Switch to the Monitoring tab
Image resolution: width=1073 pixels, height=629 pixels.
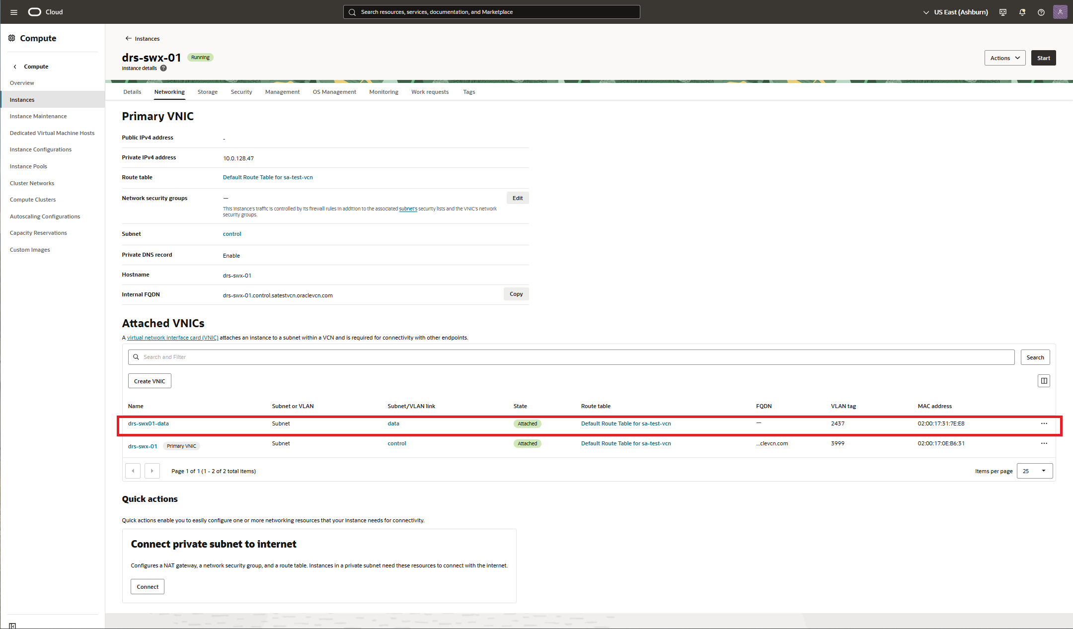(x=383, y=92)
